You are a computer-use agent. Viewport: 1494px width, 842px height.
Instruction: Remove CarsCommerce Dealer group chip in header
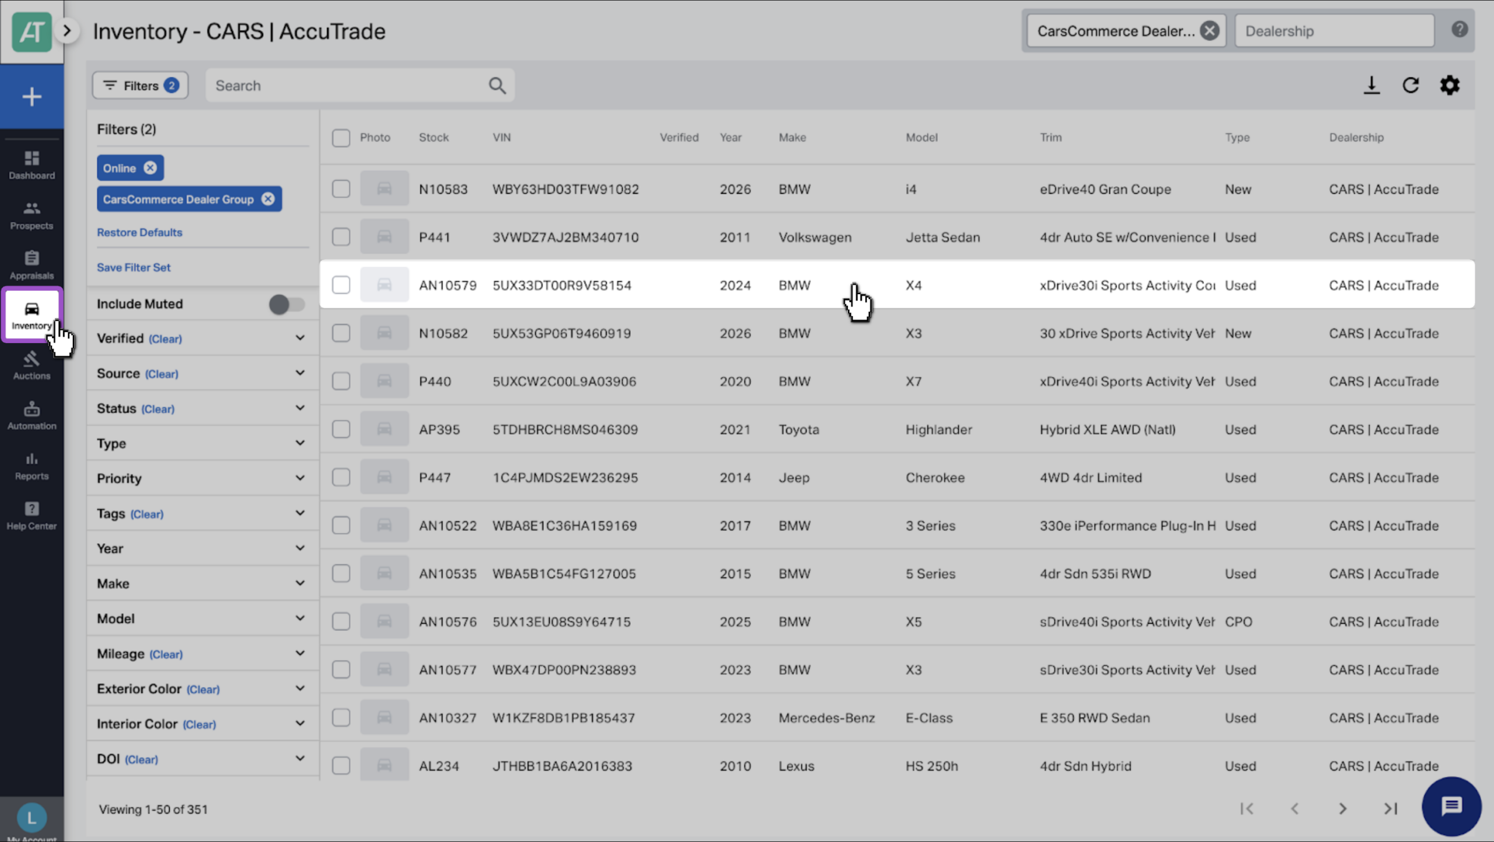click(1210, 30)
